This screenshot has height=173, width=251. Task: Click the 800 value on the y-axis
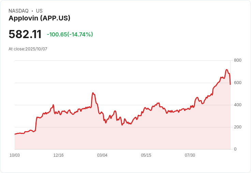tap(238, 60)
